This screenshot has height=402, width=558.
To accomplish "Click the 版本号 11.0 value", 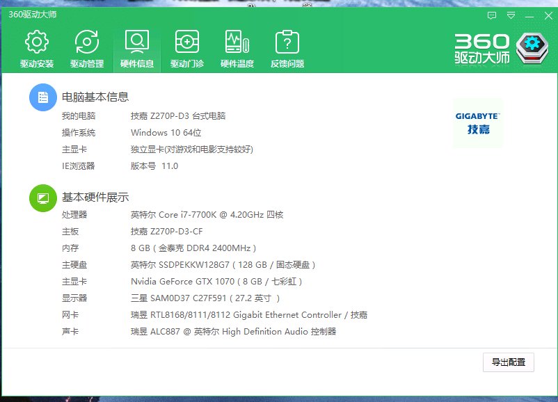I will tap(154, 166).
